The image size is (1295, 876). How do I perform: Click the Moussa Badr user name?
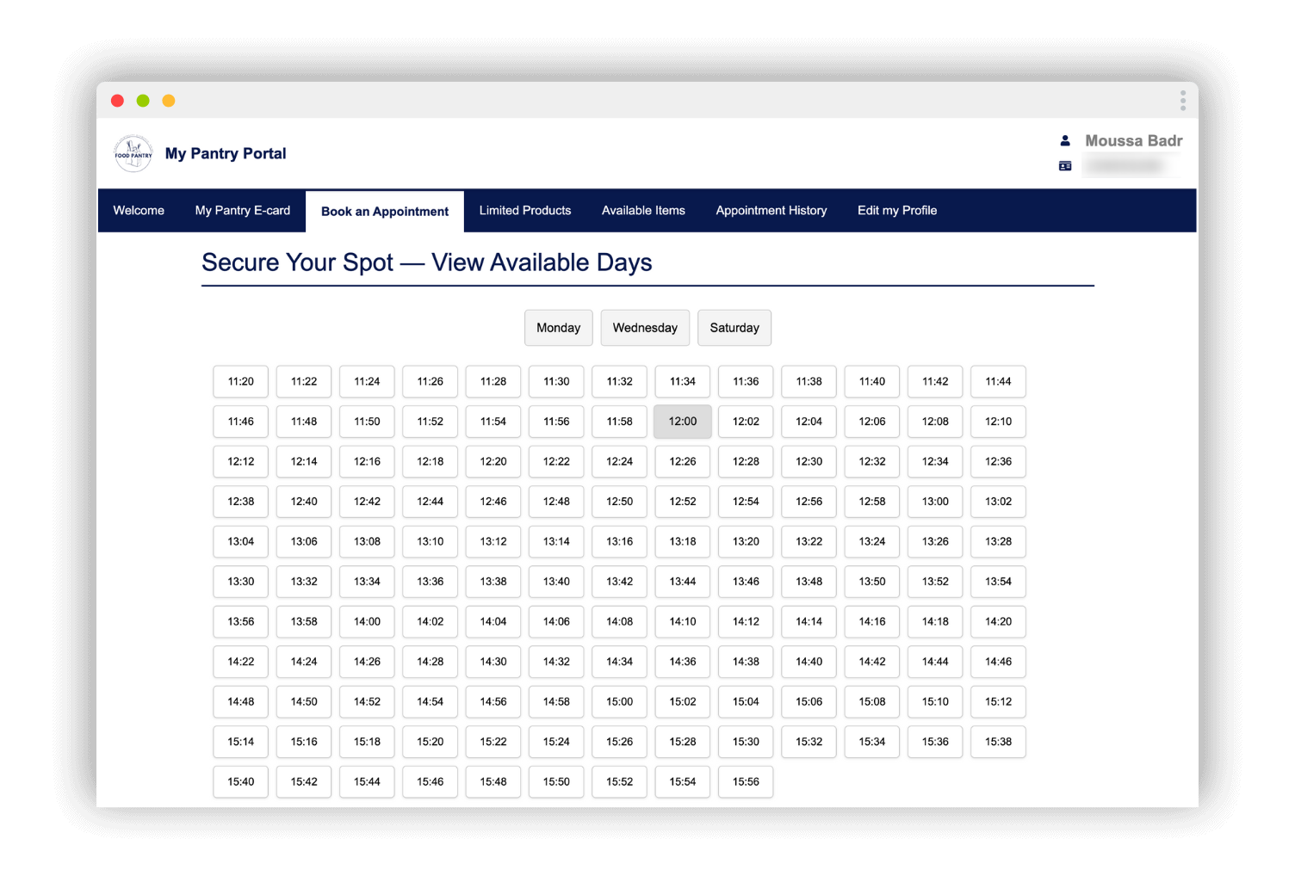(x=1133, y=141)
